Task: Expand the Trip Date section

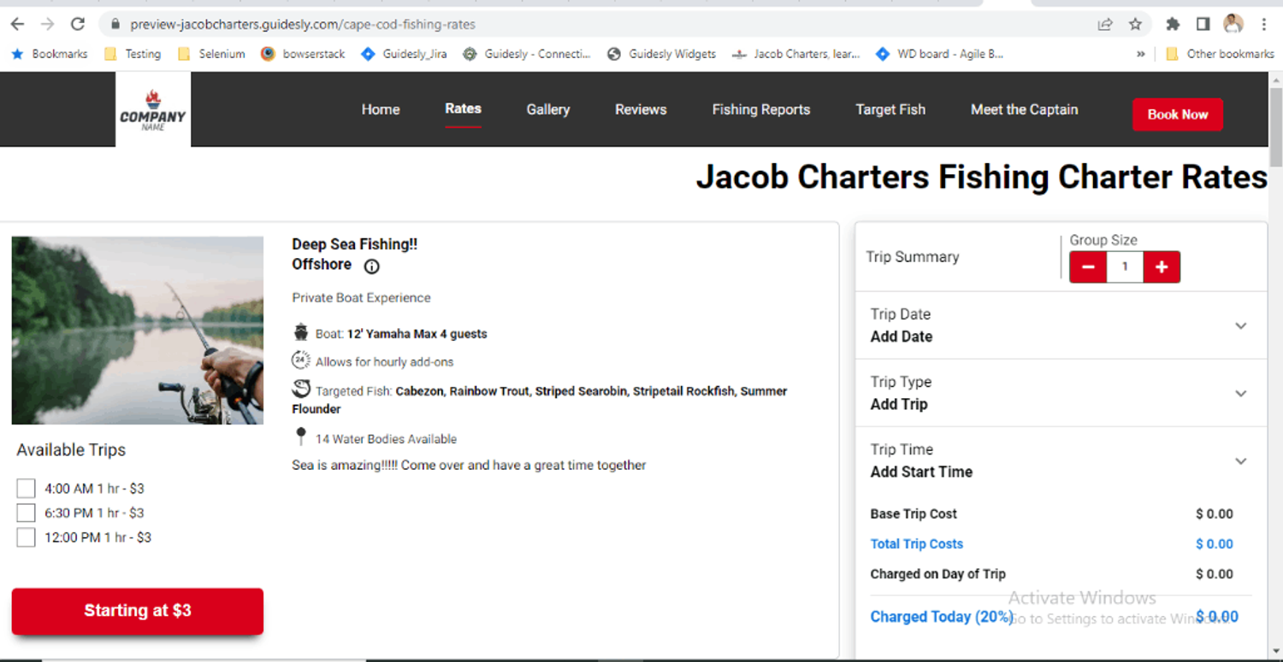Action: coord(1061,325)
